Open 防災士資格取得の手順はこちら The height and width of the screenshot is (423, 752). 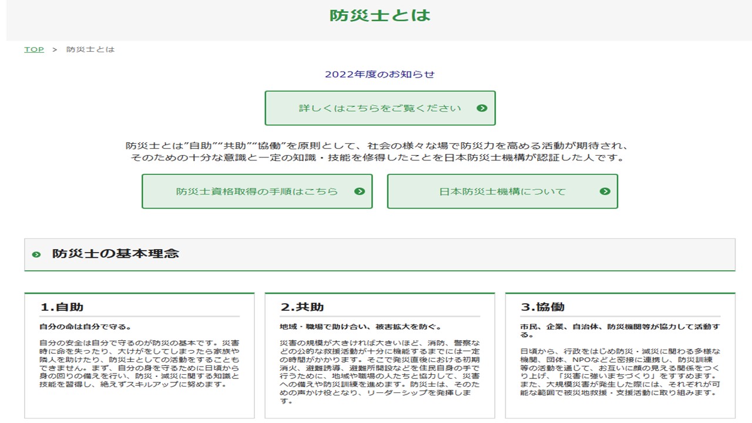point(257,192)
